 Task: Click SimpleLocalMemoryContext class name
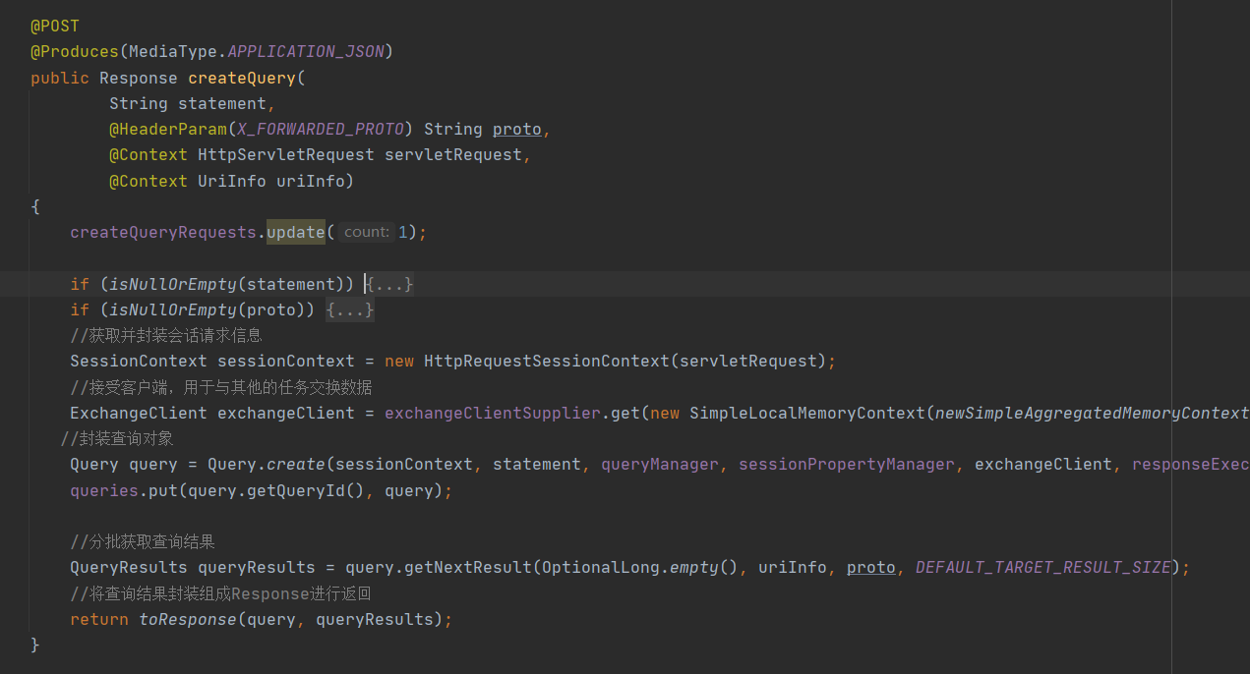point(807,414)
